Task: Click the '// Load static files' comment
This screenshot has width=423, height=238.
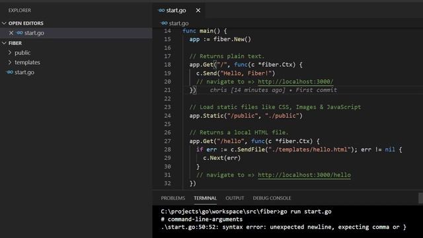Action: point(275,107)
